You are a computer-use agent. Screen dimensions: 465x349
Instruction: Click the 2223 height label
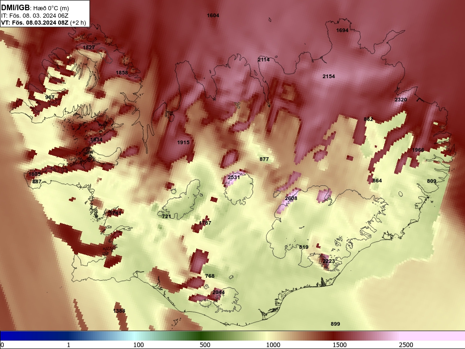329,261
